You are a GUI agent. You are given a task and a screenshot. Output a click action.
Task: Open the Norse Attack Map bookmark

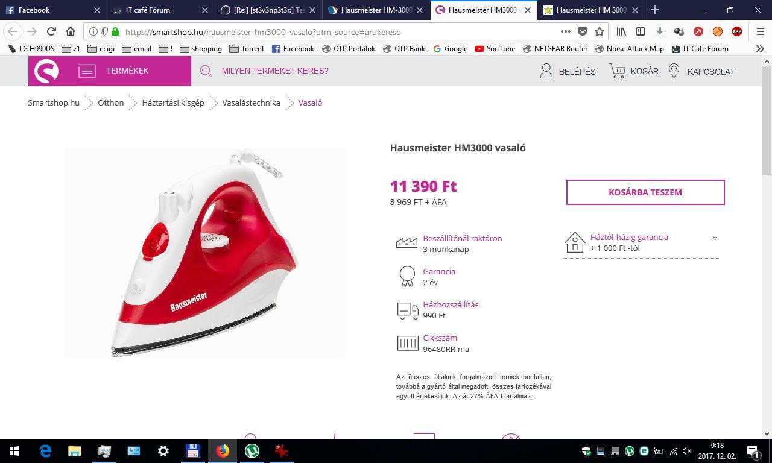[629, 49]
